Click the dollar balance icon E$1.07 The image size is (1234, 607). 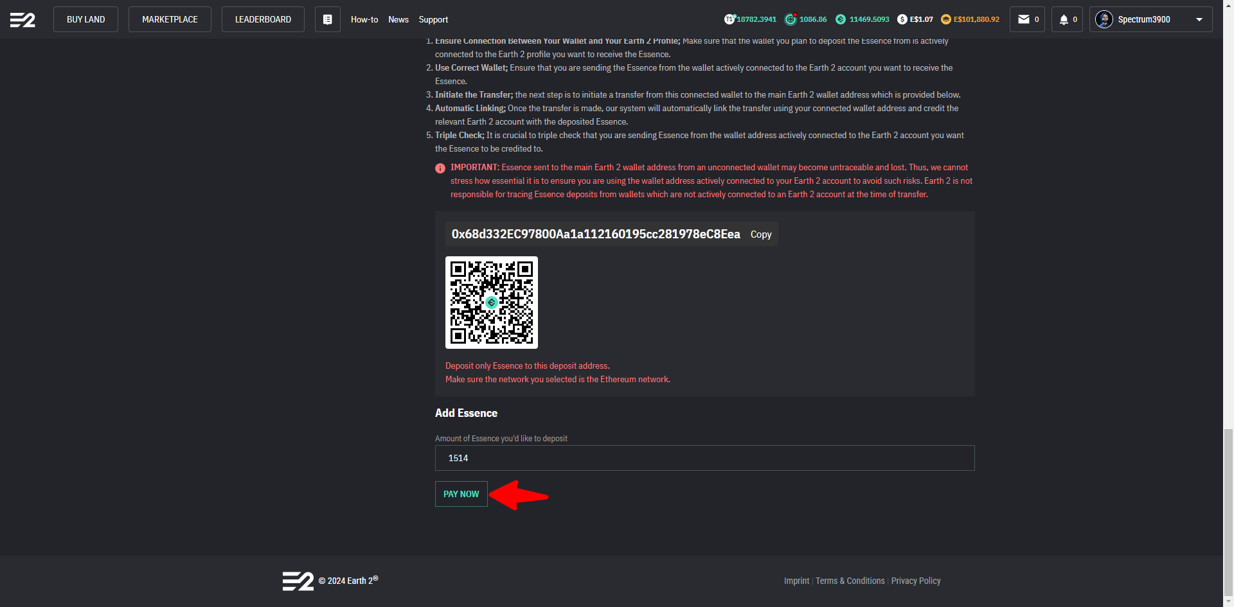point(902,19)
